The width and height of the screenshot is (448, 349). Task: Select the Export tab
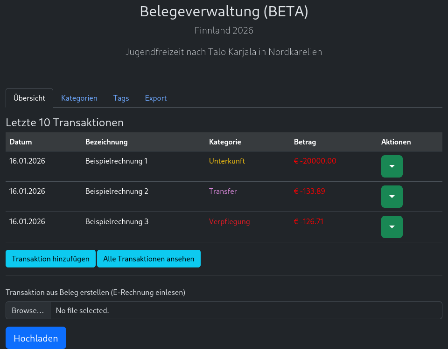tap(156, 98)
